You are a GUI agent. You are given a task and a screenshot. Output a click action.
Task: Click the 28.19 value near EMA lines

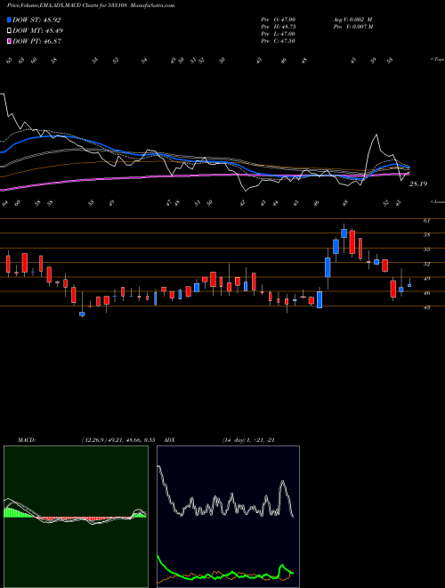(418, 184)
